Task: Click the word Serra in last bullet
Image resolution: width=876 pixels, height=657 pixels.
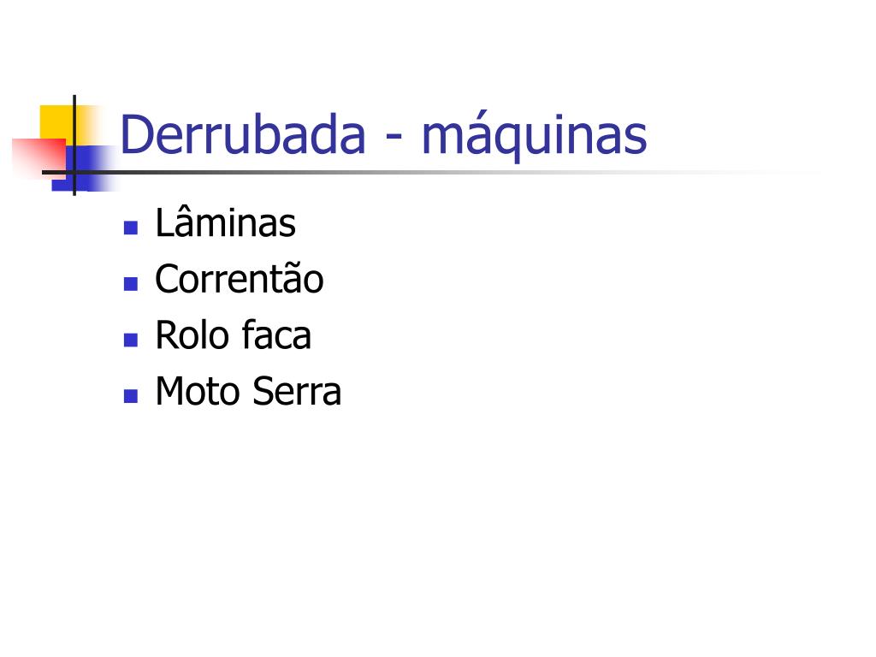Action: [297, 391]
